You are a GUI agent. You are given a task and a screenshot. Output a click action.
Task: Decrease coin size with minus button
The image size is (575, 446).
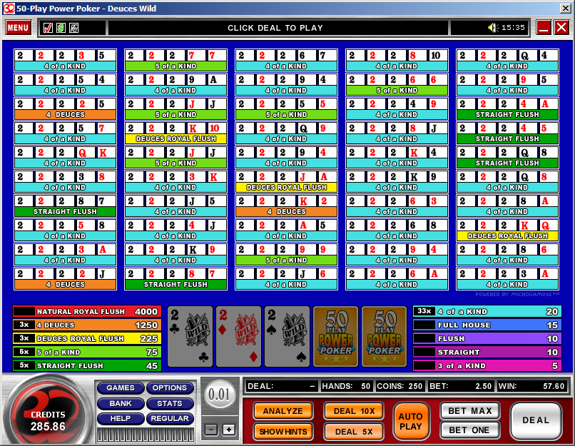(x=211, y=430)
